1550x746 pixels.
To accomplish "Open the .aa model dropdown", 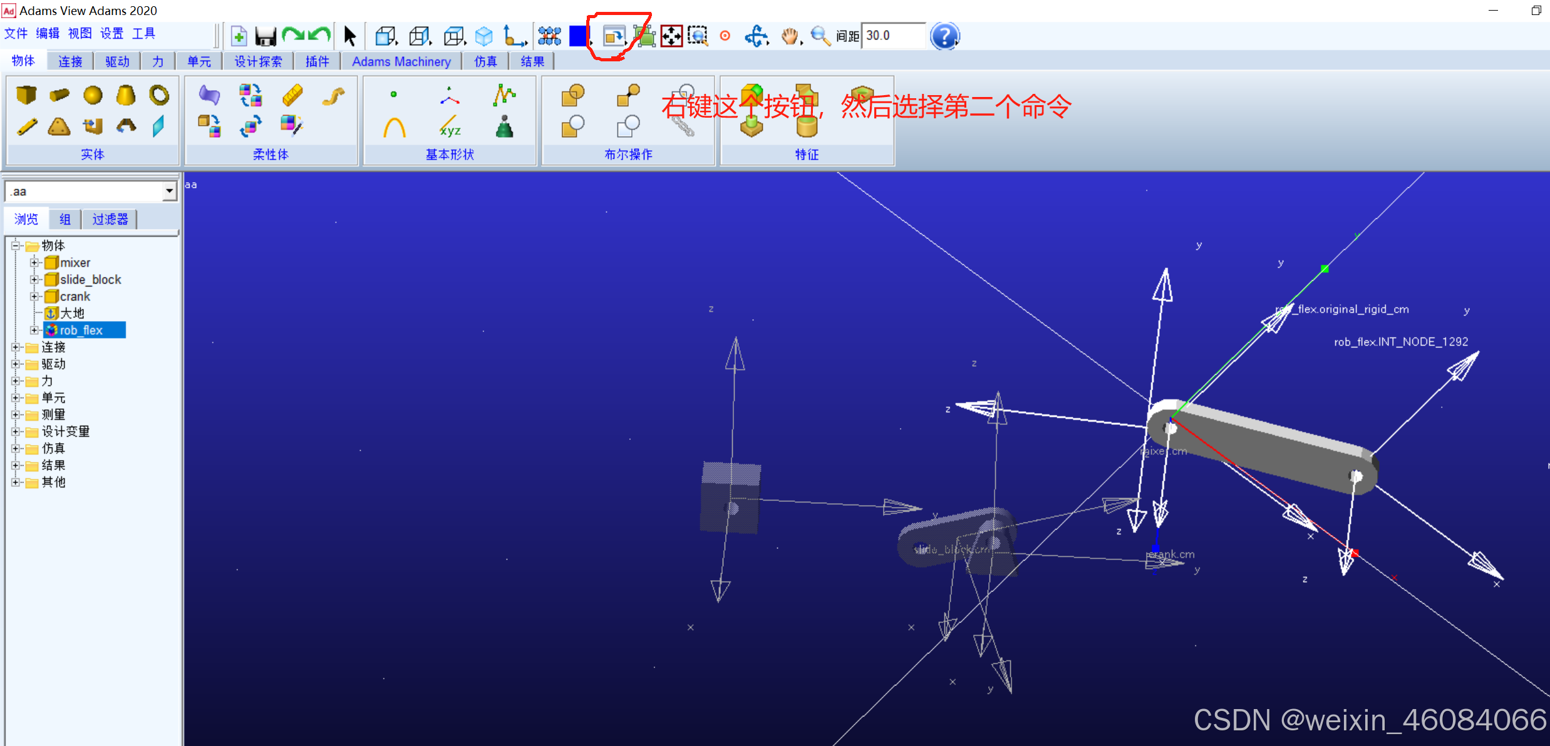I will 169,192.
